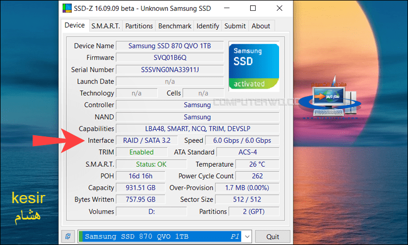
Task: Click the POH value 16d 16h
Action: (x=140, y=176)
